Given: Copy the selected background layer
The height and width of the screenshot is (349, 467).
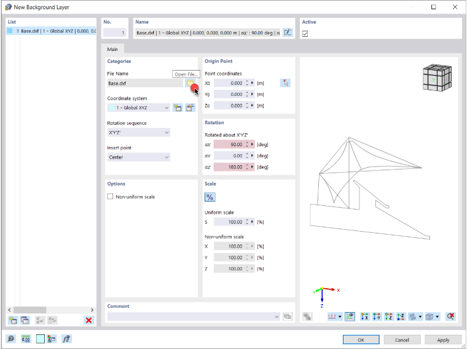Looking at the screenshot, I should 25,320.
